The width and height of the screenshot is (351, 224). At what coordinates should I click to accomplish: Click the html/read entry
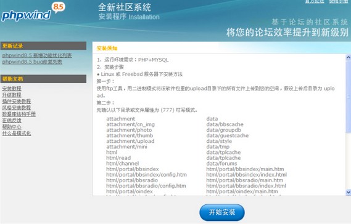point(118,158)
